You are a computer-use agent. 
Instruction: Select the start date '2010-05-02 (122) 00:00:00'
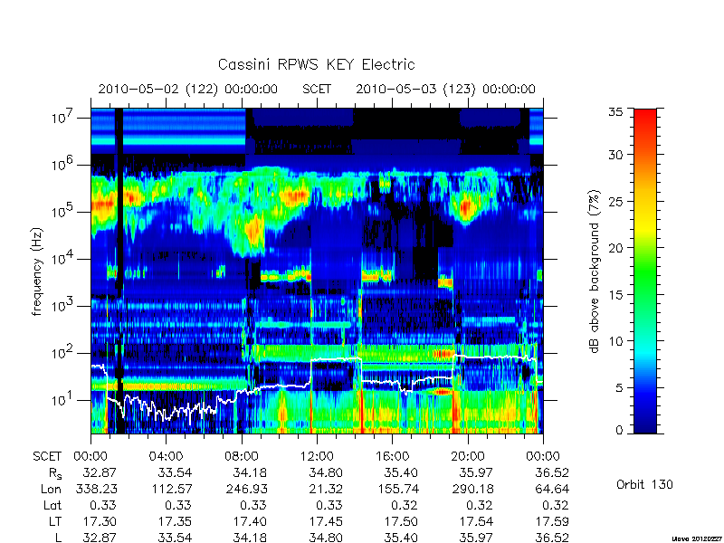[188, 89]
